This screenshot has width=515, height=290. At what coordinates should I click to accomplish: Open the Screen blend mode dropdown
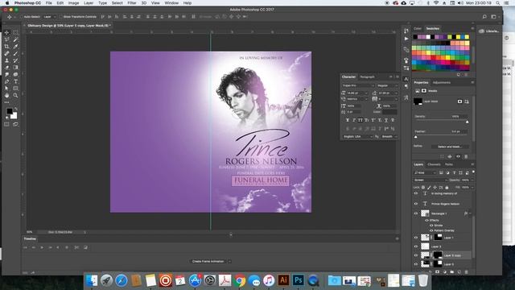(x=430, y=180)
